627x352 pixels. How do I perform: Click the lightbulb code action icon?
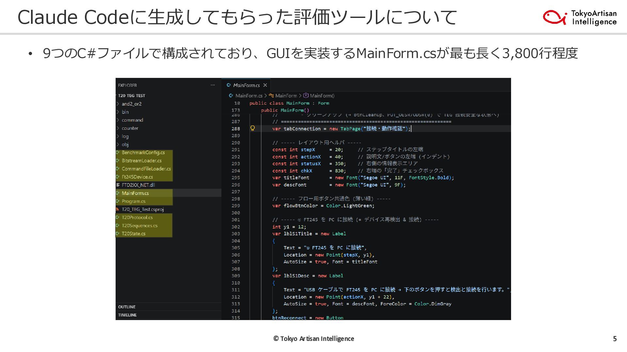coord(252,128)
